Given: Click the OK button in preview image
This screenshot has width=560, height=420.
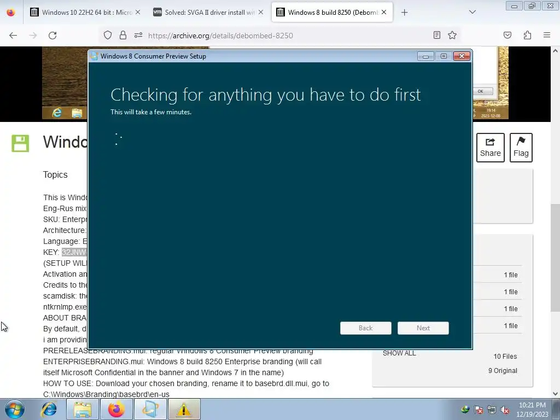Looking at the screenshot, I should (481, 91).
